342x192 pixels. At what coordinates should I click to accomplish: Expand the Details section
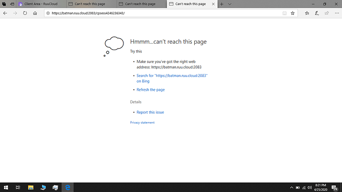136,102
